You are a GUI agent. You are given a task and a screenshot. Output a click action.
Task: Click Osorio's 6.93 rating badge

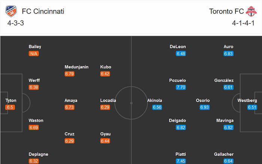204,108
